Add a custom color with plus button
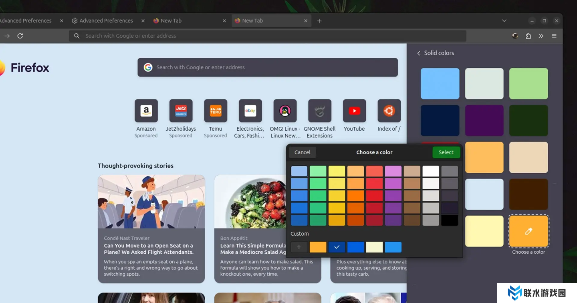The width and height of the screenshot is (577, 303). (299, 247)
